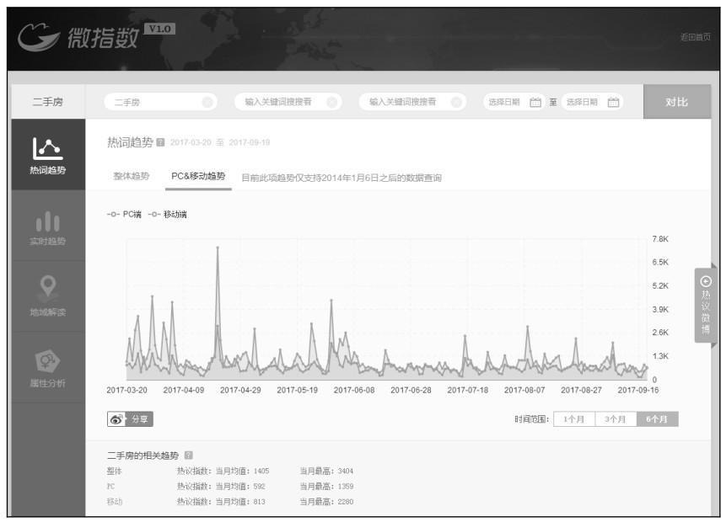
Task: Open the end 选择日期 field
Action: 592,102
